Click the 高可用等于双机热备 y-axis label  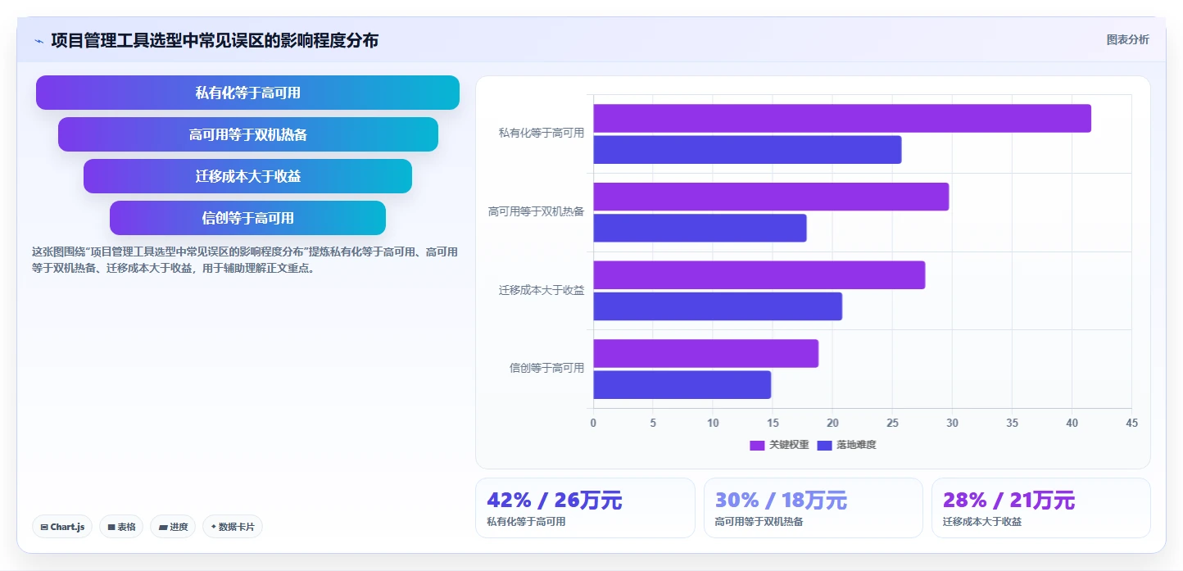tap(537, 211)
